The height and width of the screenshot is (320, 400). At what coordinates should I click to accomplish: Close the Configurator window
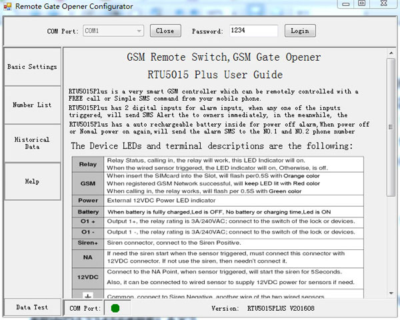(x=384, y=4)
